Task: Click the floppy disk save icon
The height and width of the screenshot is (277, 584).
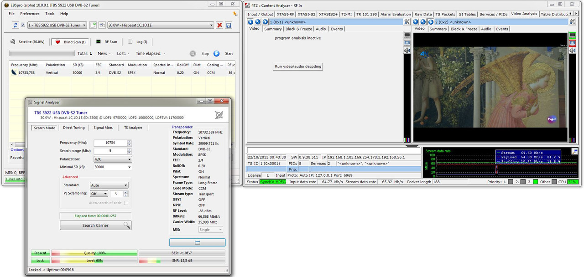Action: (229, 25)
